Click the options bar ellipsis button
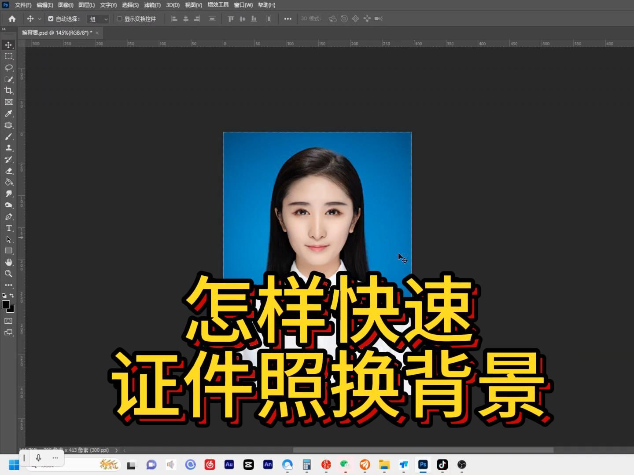This screenshot has height=475, width=634. point(288,18)
